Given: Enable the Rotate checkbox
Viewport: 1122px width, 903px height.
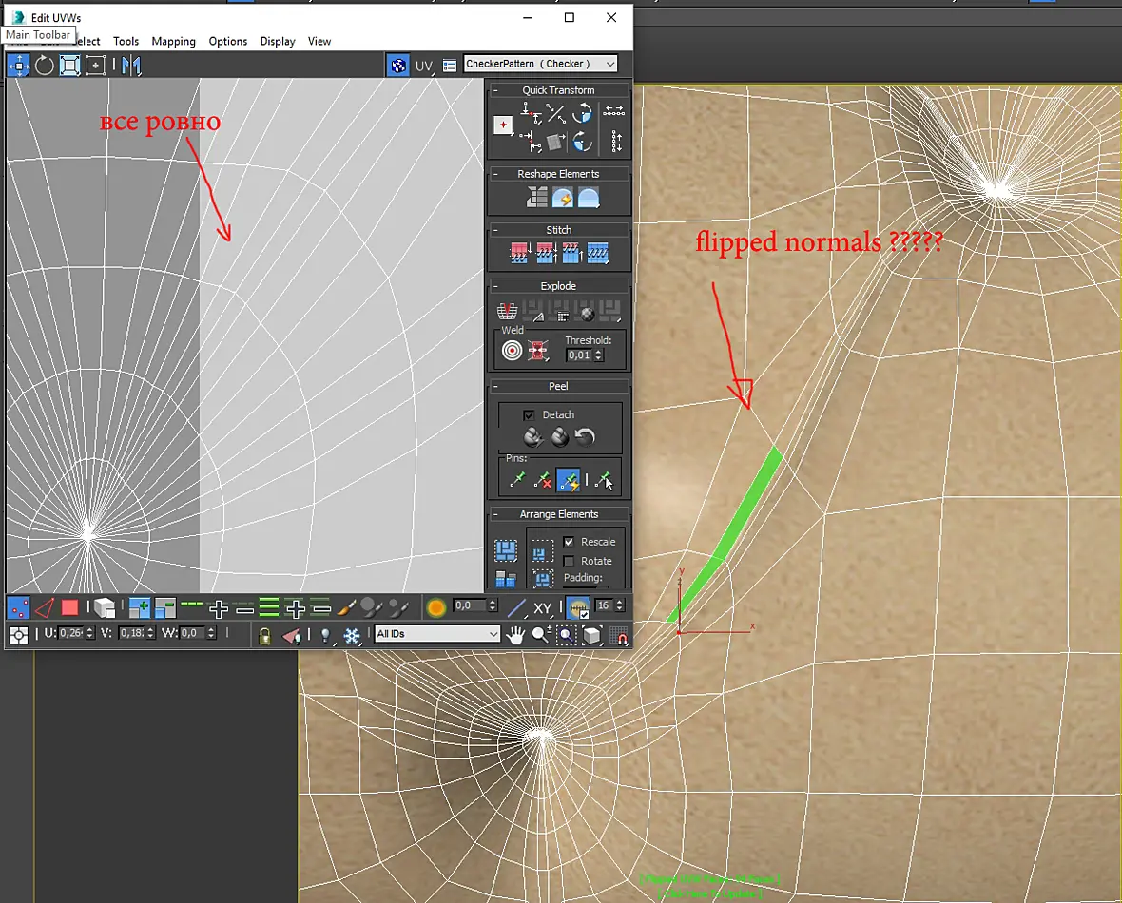Looking at the screenshot, I should click(x=569, y=561).
